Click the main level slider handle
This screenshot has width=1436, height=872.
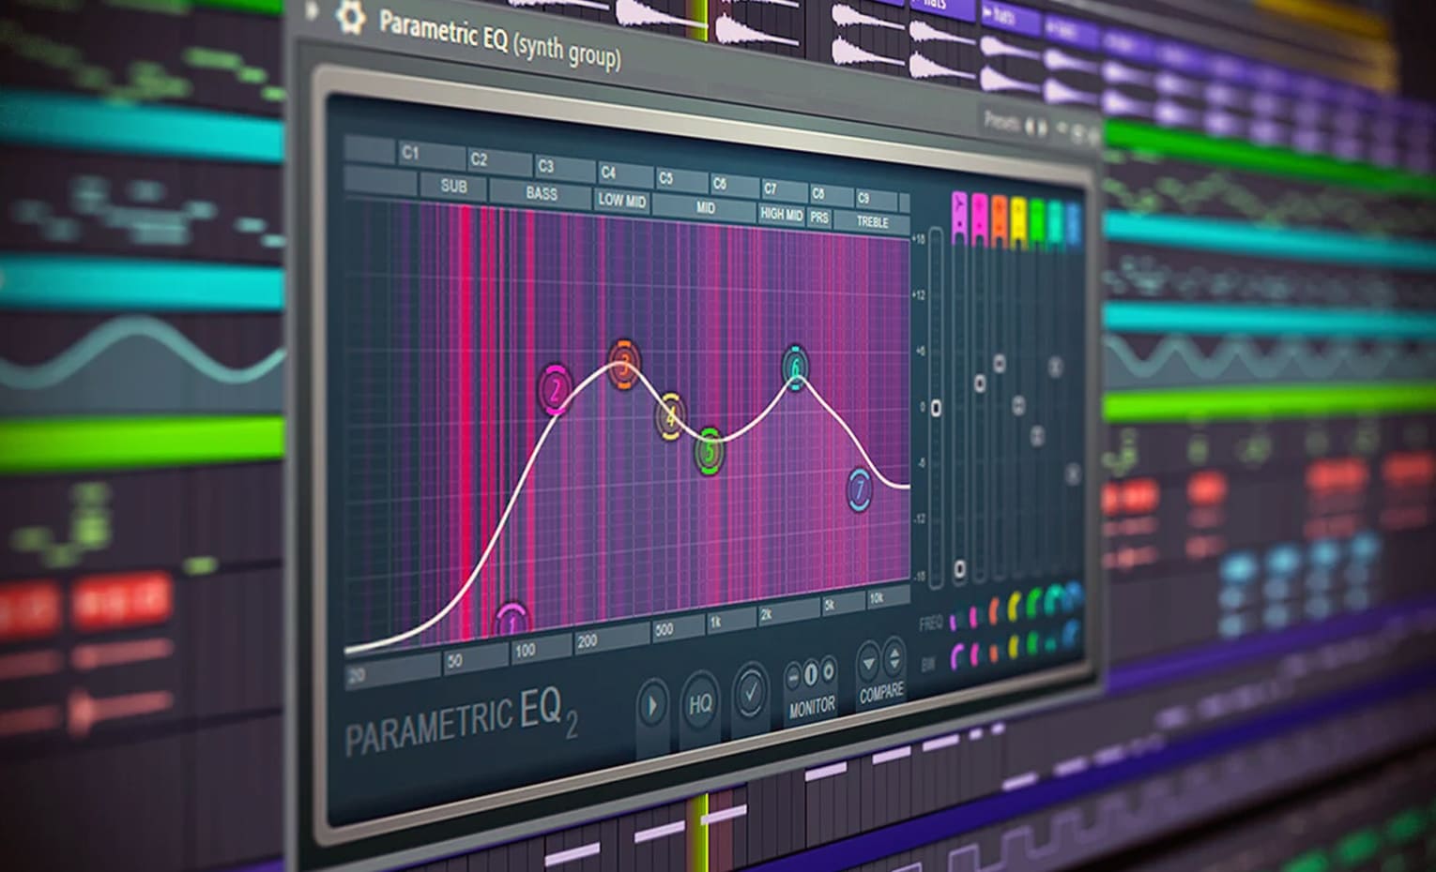pos(936,408)
